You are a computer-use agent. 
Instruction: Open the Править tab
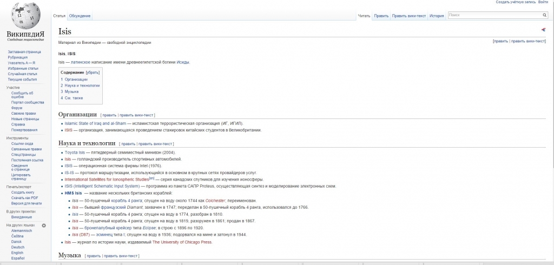[381, 16]
